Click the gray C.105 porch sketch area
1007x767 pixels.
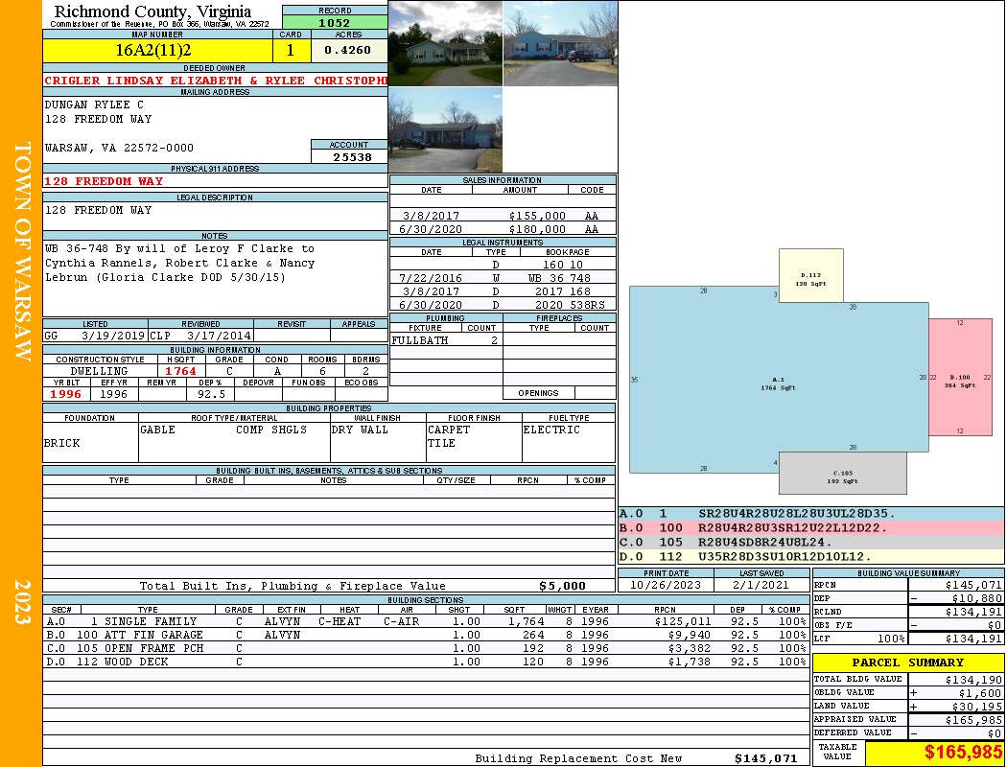click(842, 475)
